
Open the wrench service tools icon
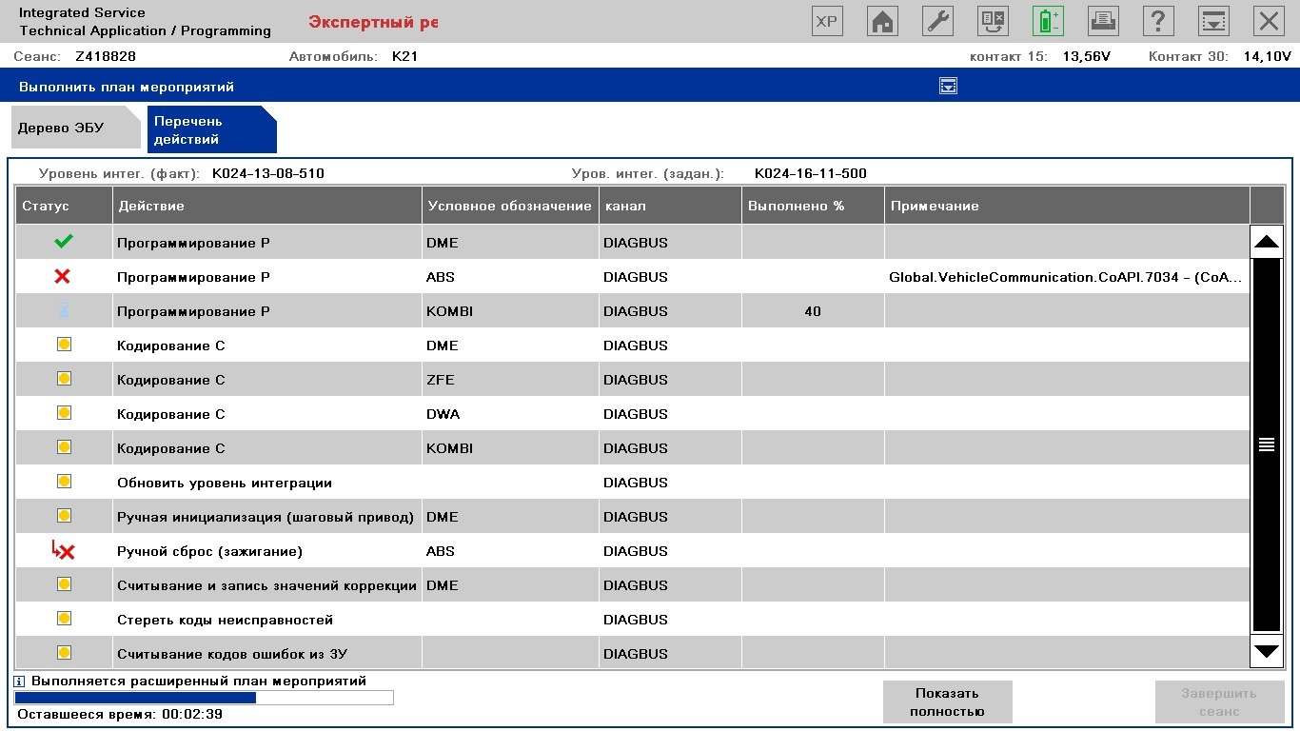pos(938,21)
